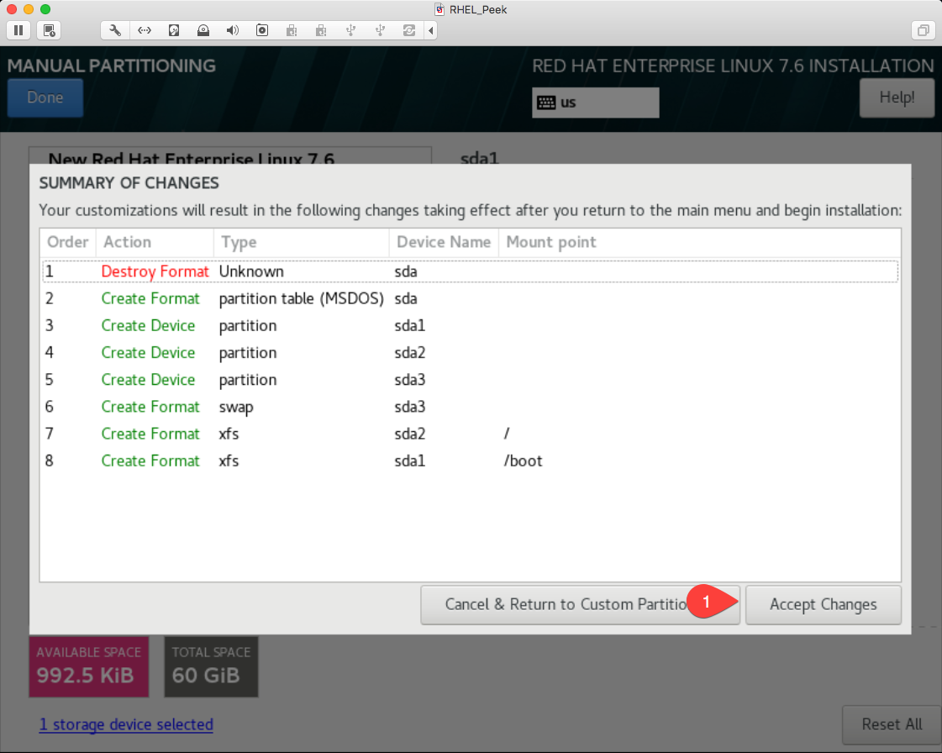Viewport: 942px width, 753px height.
Task: Sort by the Device Name column header
Action: (444, 242)
